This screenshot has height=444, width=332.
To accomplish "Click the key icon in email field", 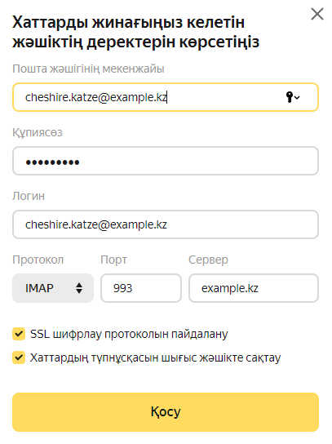I will point(289,97).
